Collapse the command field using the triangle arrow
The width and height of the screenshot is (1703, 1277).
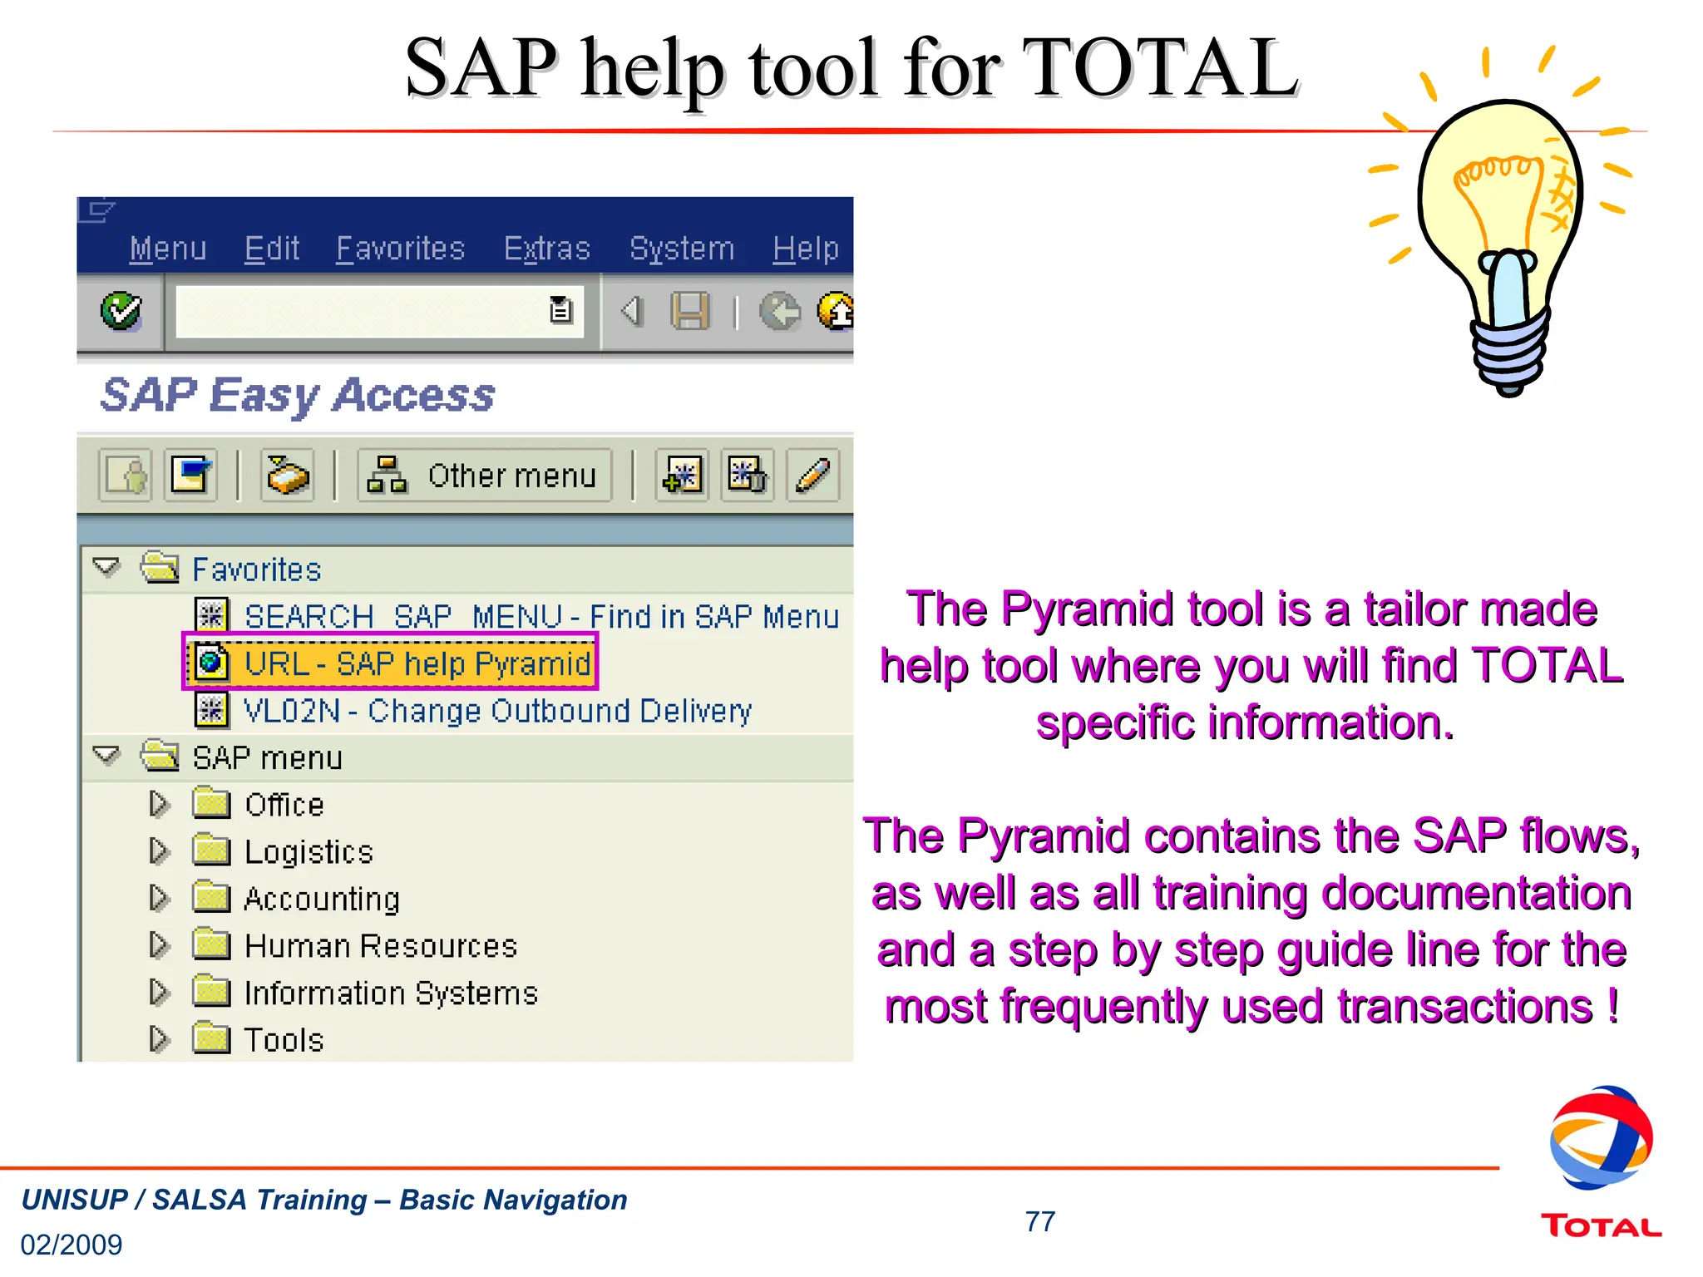point(632,312)
